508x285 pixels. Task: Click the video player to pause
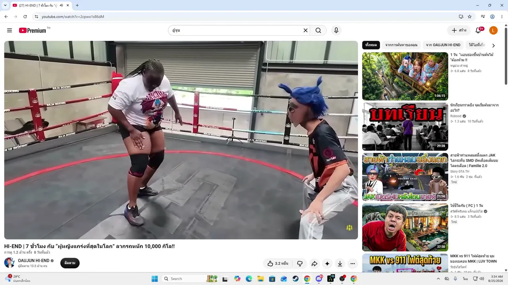point(181,140)
